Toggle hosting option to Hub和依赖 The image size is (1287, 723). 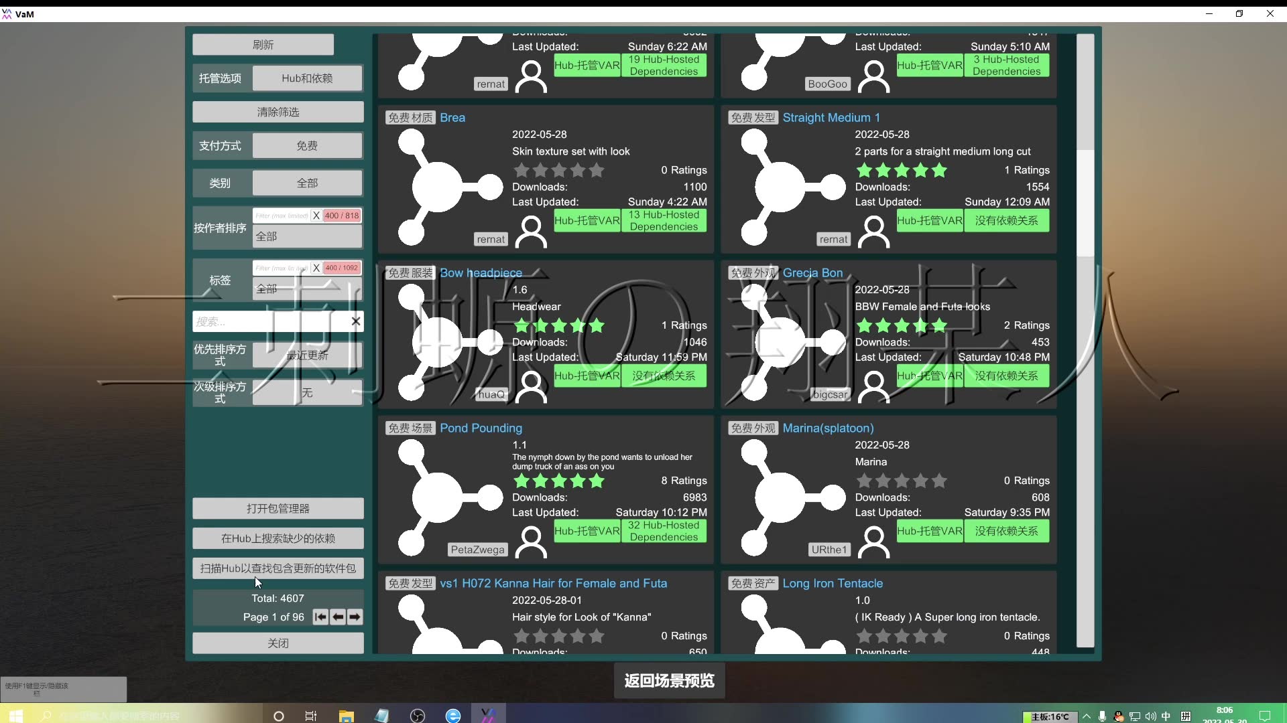pyautogui.click(x=306, y=78)
